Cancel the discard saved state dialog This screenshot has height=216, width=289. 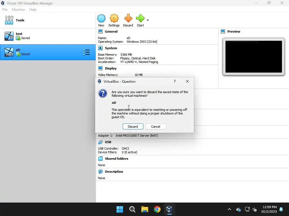point(156,127)
